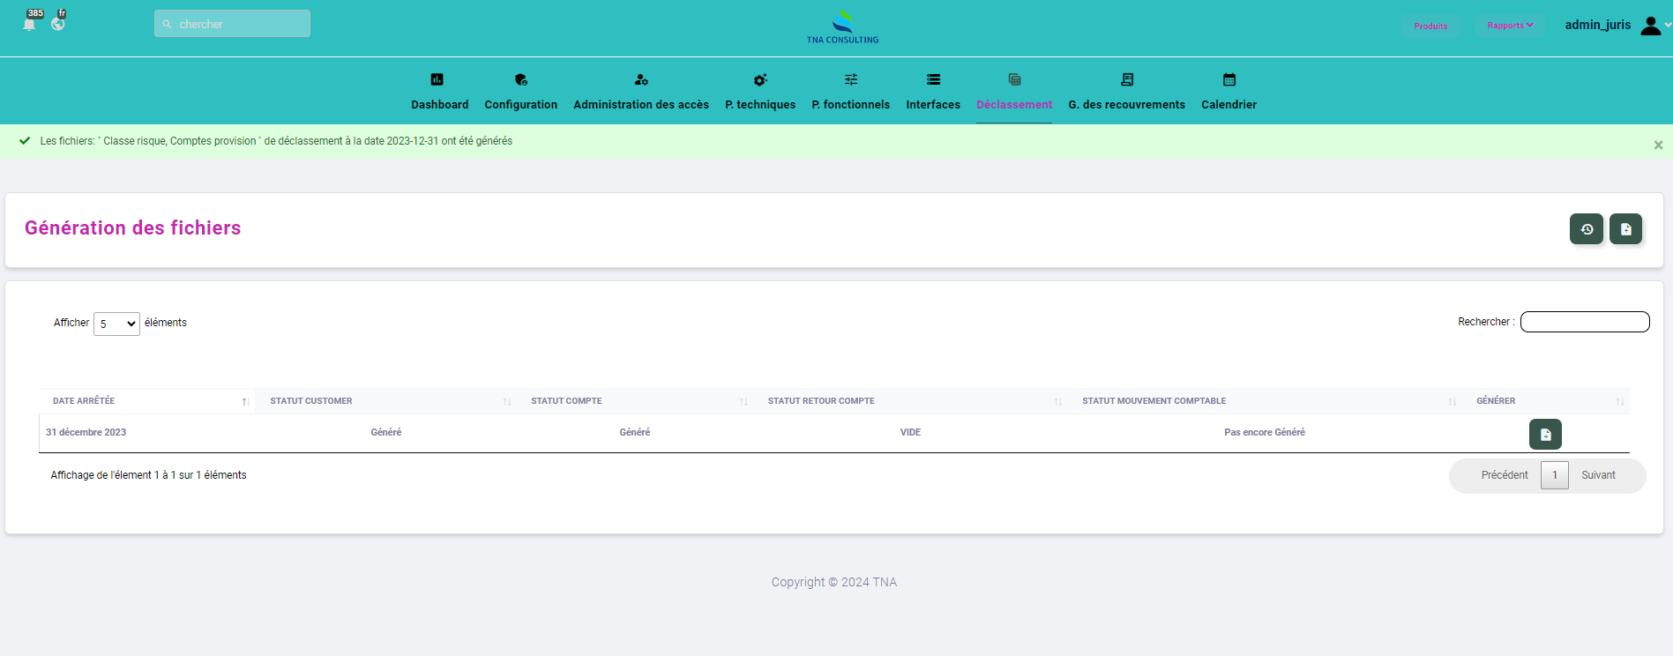This screenshot has width=1673, height=656.
Task: Expand the Afficher elements count dropdown
Action: point(116,324)
